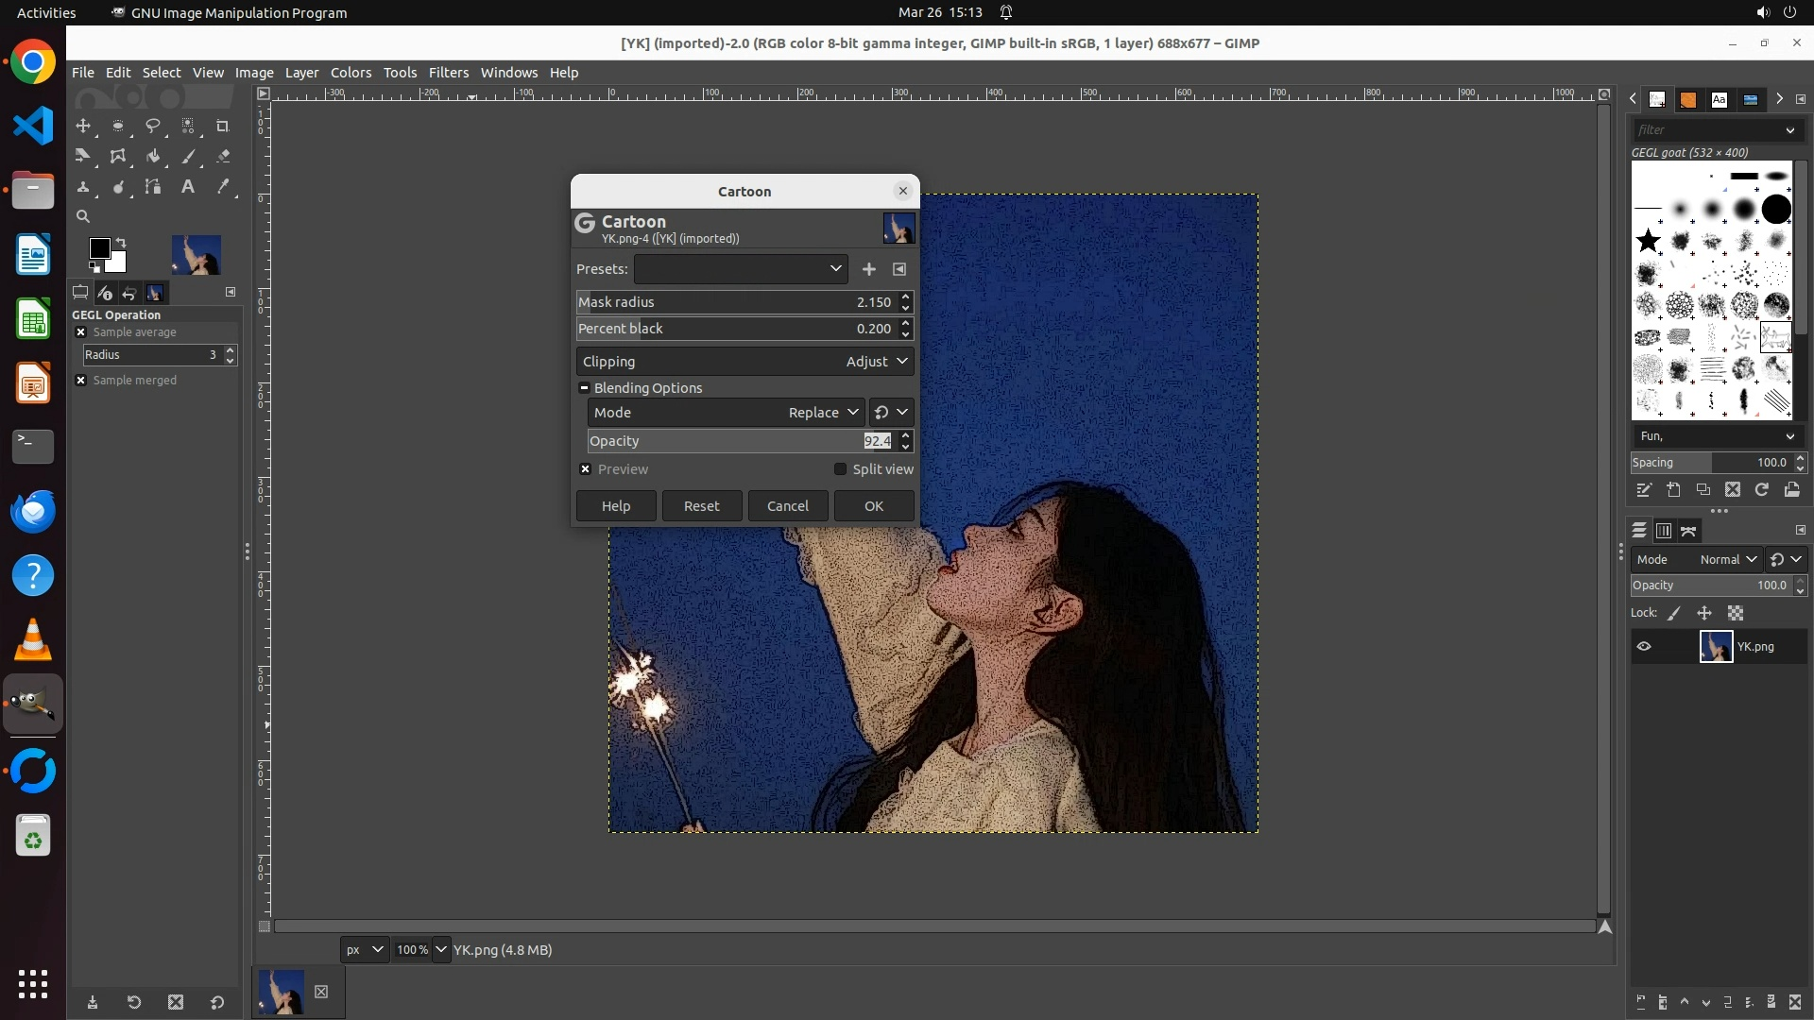Screen dimensions: 1814x1020
Task: Select the Paintbrush tool
Action: tap(188, 157)
